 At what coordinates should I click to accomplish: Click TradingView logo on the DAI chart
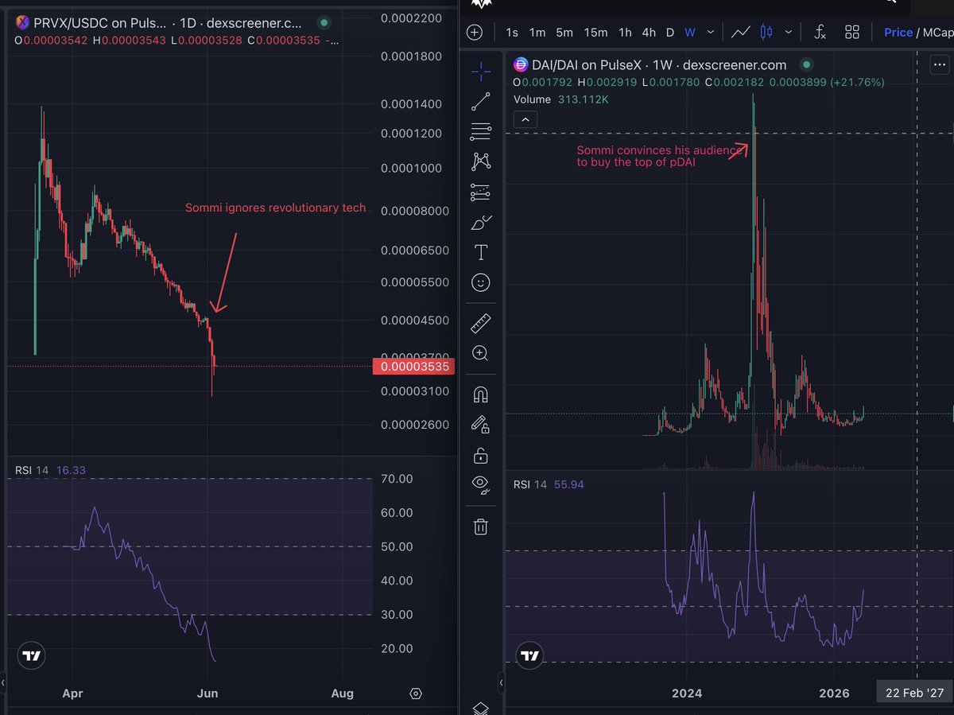click(x=530, y=655)
